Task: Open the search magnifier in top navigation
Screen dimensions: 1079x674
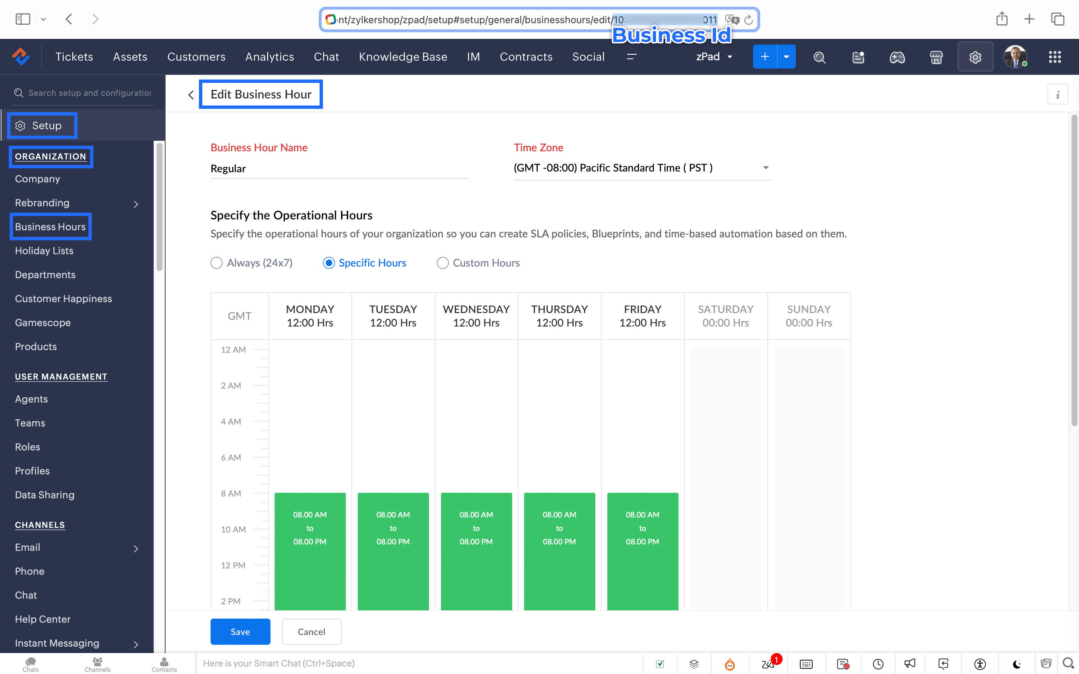Action: pyautogui.click(x=819, y=57)
